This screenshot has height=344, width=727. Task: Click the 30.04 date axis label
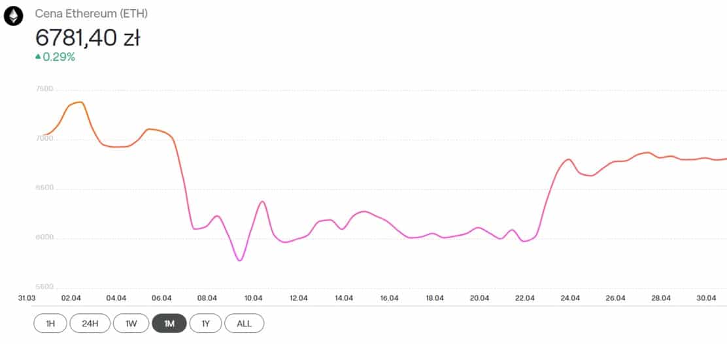pos(707,298)
